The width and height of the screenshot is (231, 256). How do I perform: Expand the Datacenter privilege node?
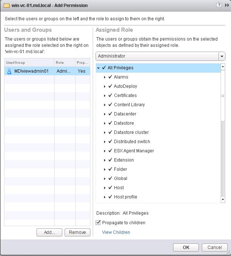pos(105,114)
